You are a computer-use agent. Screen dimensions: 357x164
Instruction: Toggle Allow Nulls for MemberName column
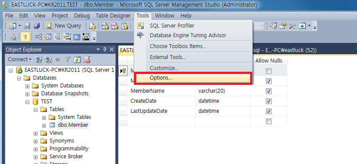click(269, 91)
